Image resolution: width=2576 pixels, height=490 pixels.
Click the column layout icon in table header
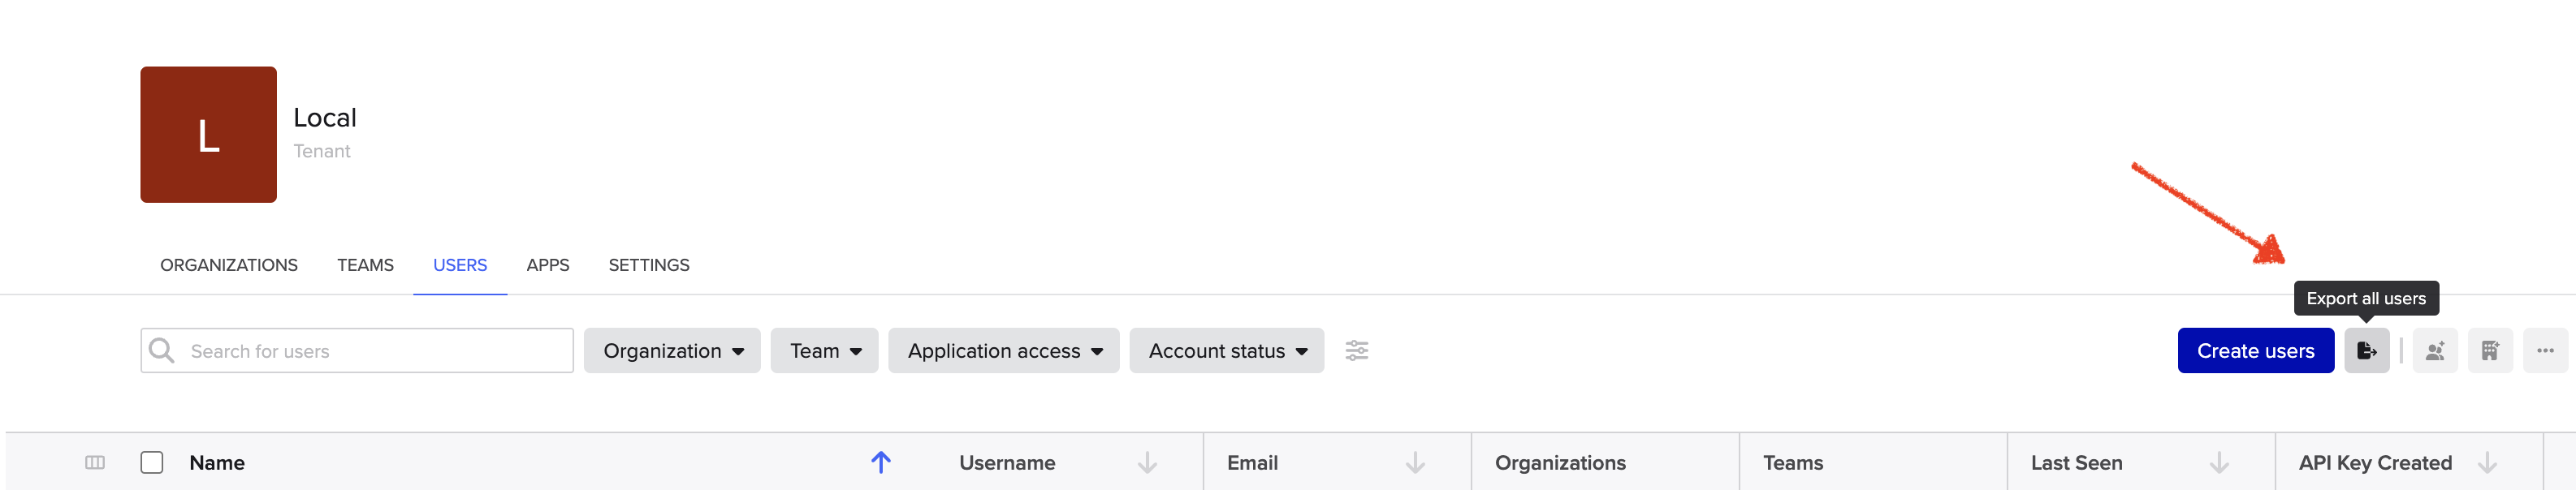pyautogui.click(x=95, y=462)
